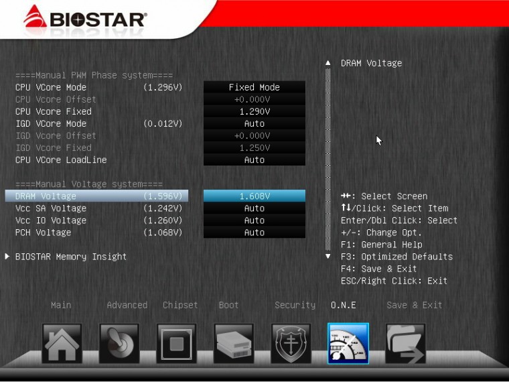Expand BIOSTAR Memory Insight submenu arrow
This screenshot has width=509, height=382.
[x=7, y=256]
